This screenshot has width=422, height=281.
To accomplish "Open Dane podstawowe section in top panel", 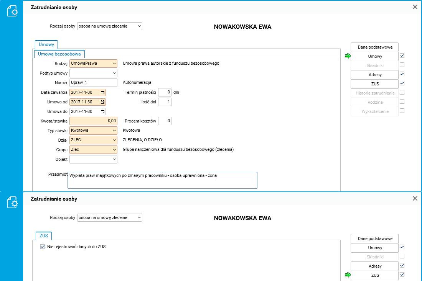I will coord(375,47).
